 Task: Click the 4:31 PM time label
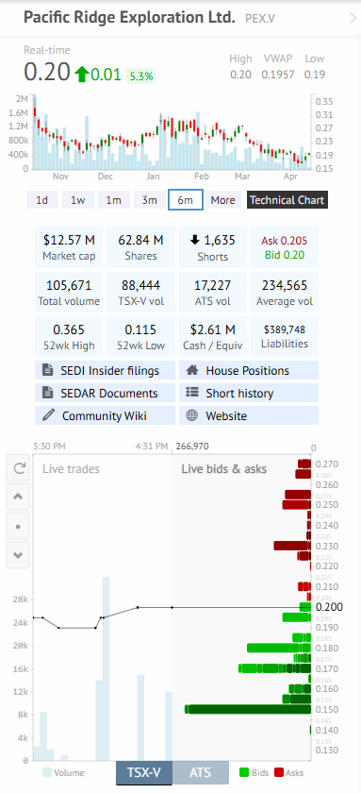(152, 447)
